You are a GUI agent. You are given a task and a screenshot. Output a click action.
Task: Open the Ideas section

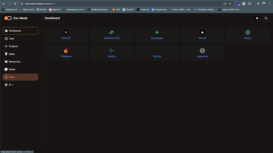(20, 54)
